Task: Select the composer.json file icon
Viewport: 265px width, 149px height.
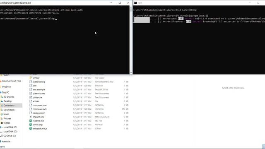Action: pyautogui.click(x=31, y=105)
